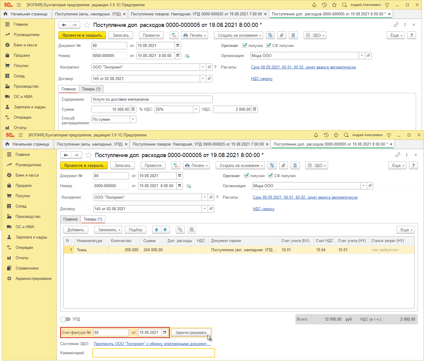424x361 pixels.
Task: Open notifications bell in lower window title bar
Action: (316, 135)
